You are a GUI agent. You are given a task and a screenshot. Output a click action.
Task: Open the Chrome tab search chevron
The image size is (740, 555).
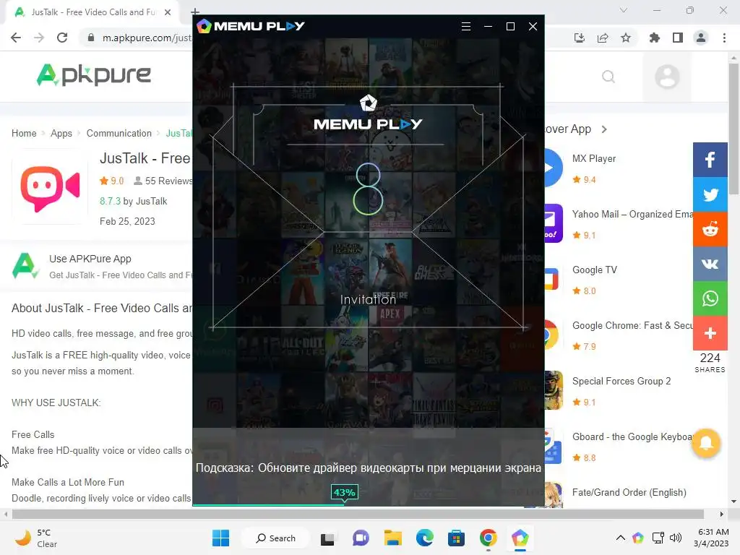[624, 10]
